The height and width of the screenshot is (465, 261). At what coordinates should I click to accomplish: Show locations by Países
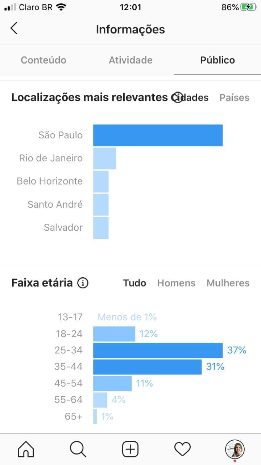click(x=234, y=97)
